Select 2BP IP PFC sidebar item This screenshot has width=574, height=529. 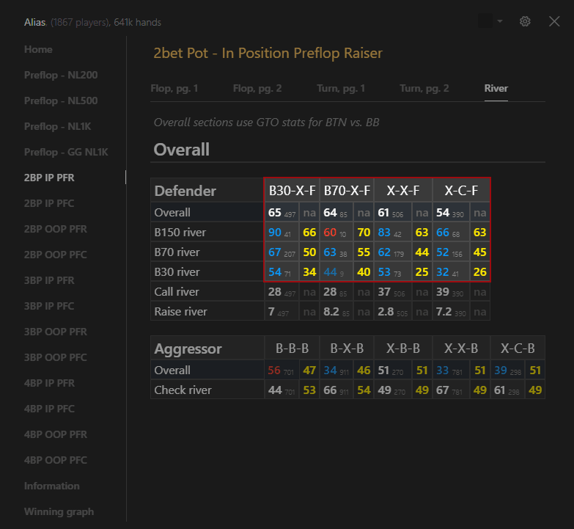tap(49, 203)
